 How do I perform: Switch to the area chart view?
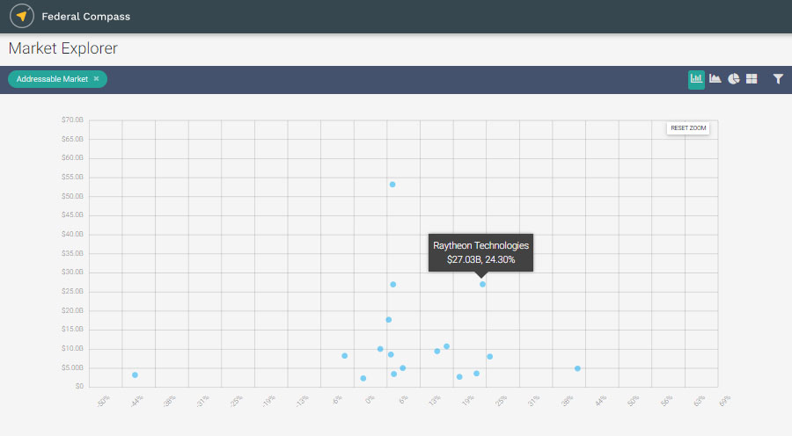pos(715,79)
